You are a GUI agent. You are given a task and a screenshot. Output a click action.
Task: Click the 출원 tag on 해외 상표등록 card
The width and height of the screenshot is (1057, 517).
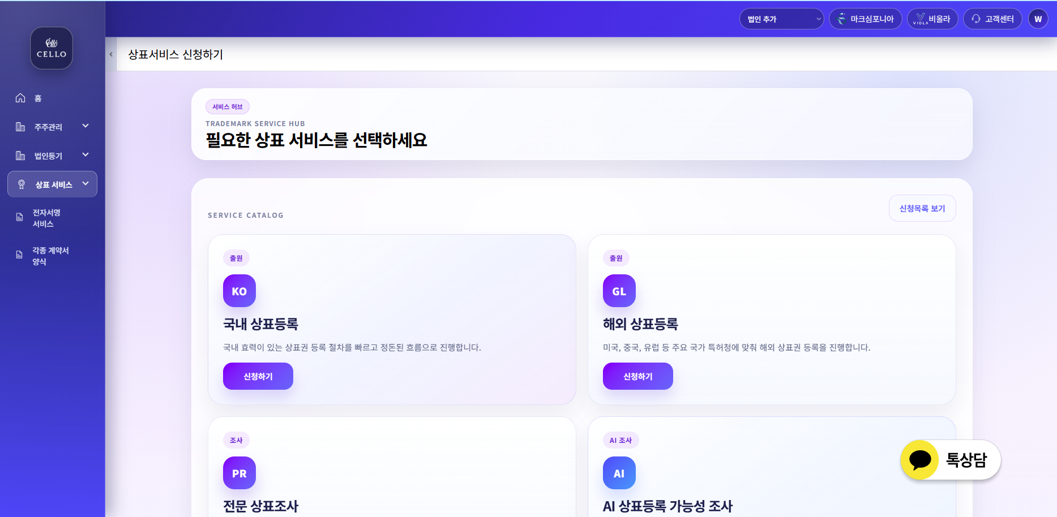616,258
